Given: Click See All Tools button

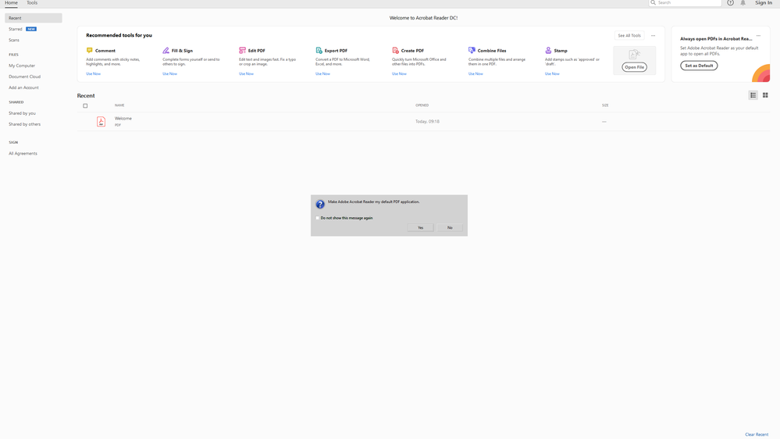Looking at the screenshot, I should click(629, 35).
